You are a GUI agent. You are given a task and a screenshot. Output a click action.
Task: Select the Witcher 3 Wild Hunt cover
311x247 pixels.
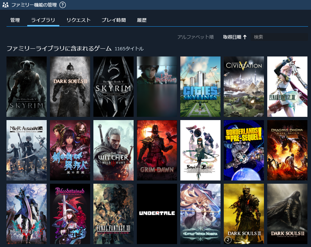point(114,150)
